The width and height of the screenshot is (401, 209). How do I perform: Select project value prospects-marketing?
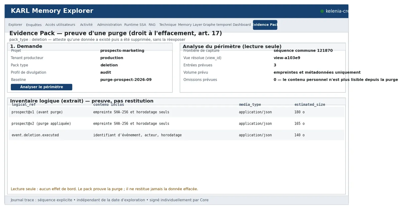[122, 51]
